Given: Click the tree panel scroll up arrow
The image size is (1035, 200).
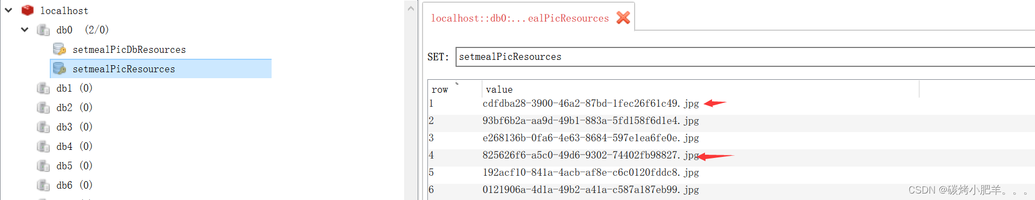Looking at the screenshot, I should (x=411, y=8).
